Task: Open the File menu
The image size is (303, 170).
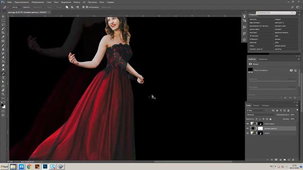Action: click(9, 2)
